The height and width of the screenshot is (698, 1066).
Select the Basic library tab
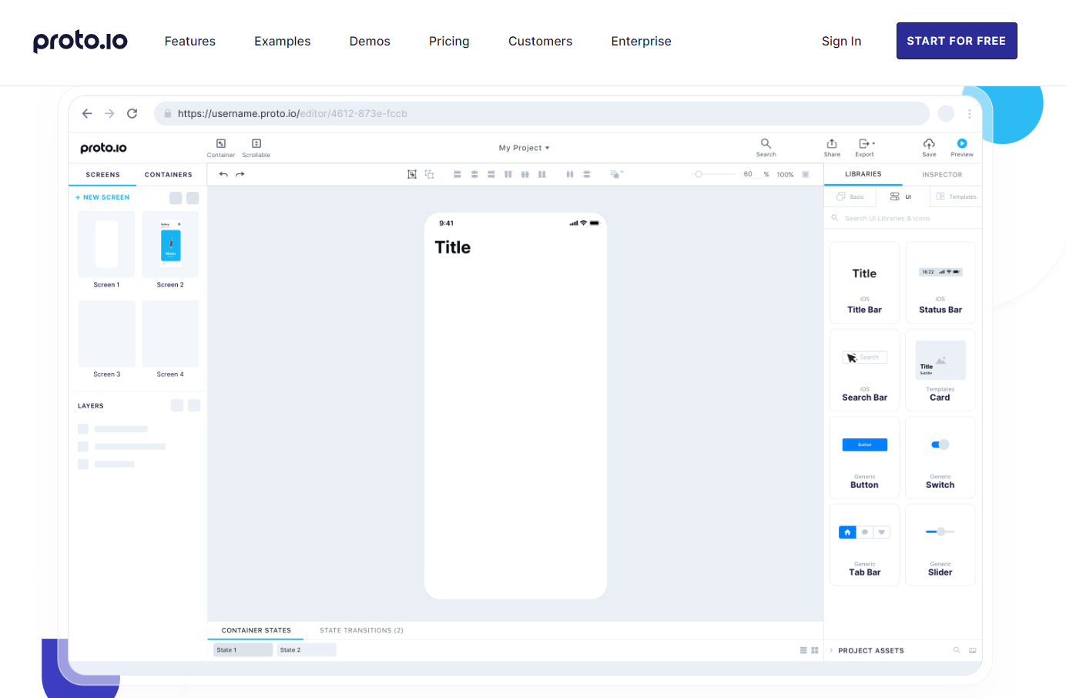click(x=850, y=196)
